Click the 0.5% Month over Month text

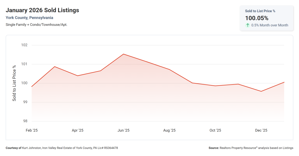[270, 25]
